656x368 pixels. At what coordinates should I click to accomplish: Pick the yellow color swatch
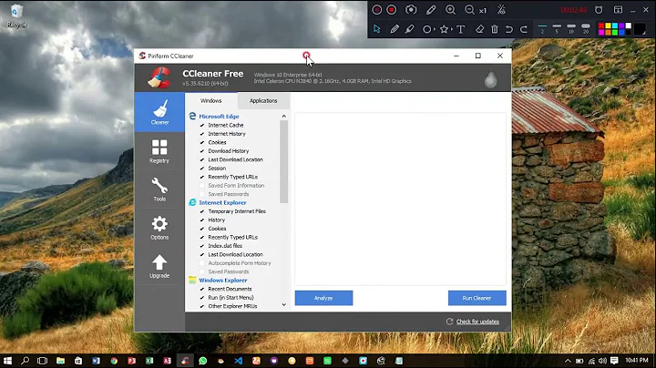click(x=608, y=26)
